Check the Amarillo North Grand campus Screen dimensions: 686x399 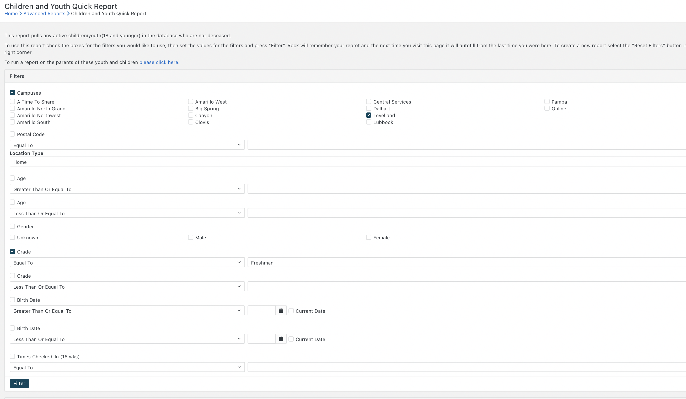pyautogui.click(x=12, y=108)
